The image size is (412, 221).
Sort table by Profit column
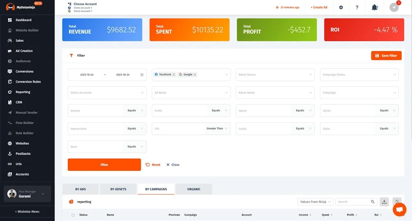pos(352,215)
